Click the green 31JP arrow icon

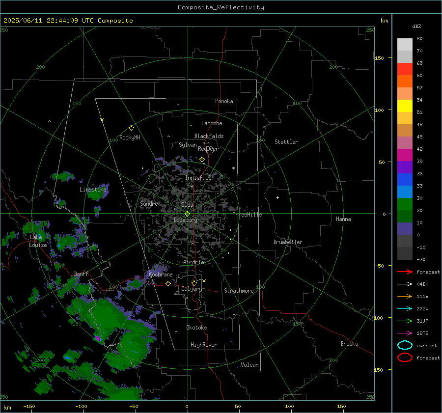click(405, 321)
